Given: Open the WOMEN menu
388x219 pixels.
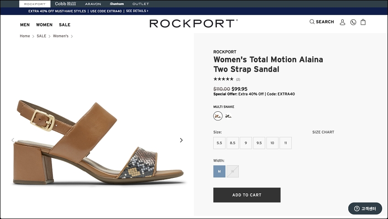Looking at the screenshot, I should pyautogui.click(x=44, y=25).
